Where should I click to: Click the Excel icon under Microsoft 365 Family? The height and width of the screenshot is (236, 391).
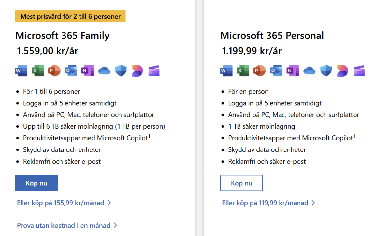pyautogui.click(x=38, y=71)
